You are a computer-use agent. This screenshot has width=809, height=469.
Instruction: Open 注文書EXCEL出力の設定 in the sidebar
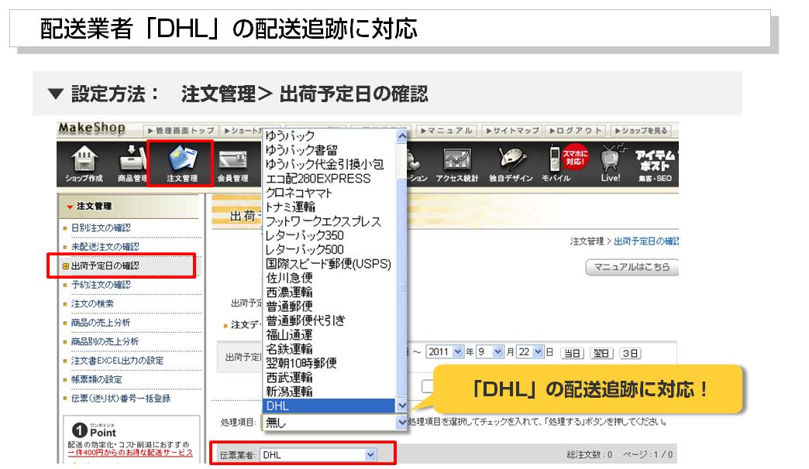117,361
